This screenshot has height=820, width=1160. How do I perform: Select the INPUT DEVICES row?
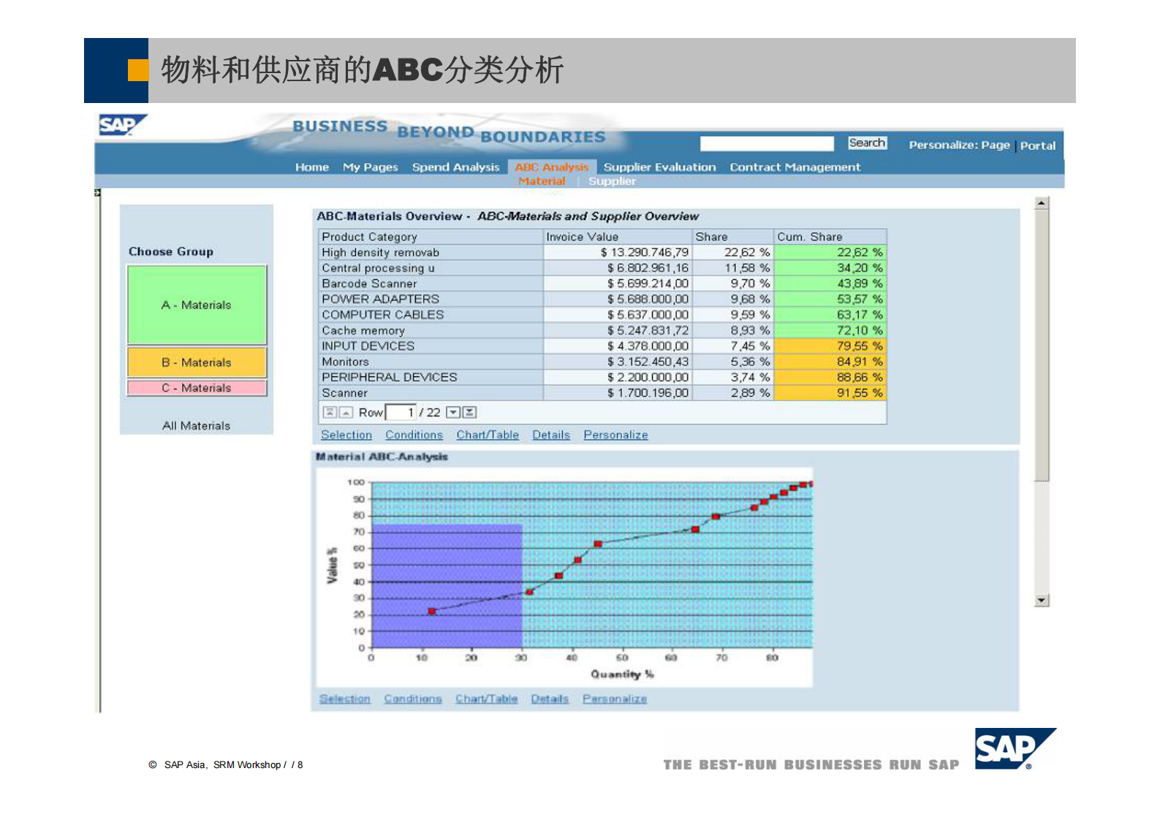603,346
